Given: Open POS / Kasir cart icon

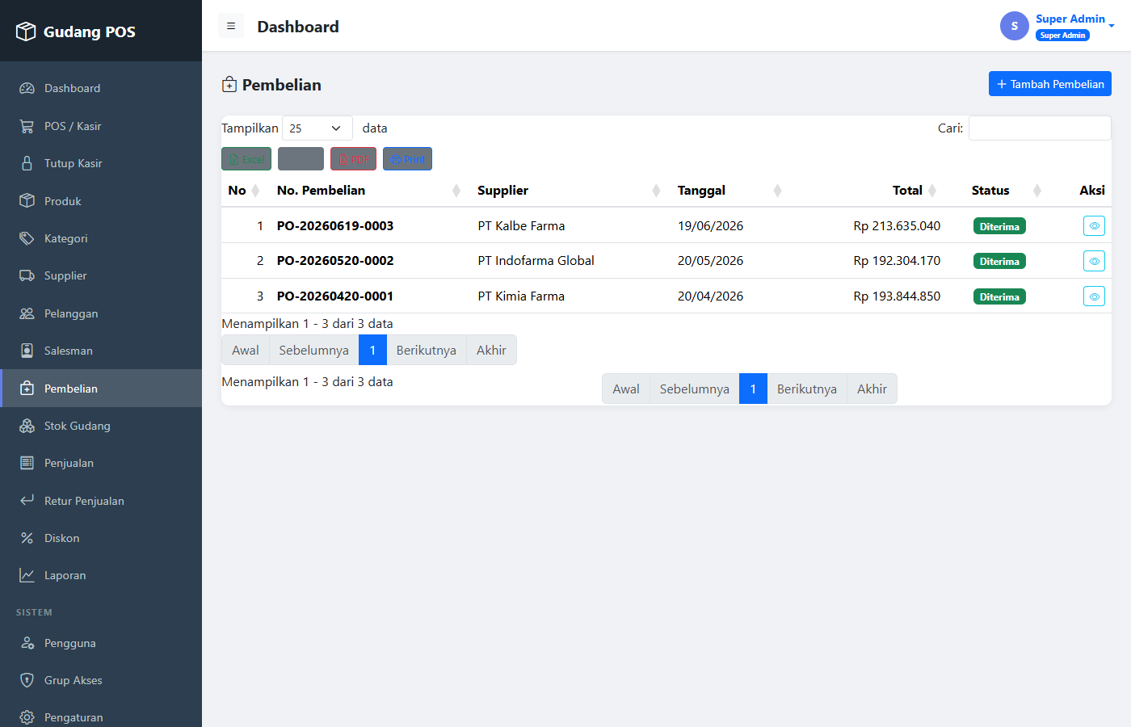Looking at the screenshot, I should click(27, 126).
